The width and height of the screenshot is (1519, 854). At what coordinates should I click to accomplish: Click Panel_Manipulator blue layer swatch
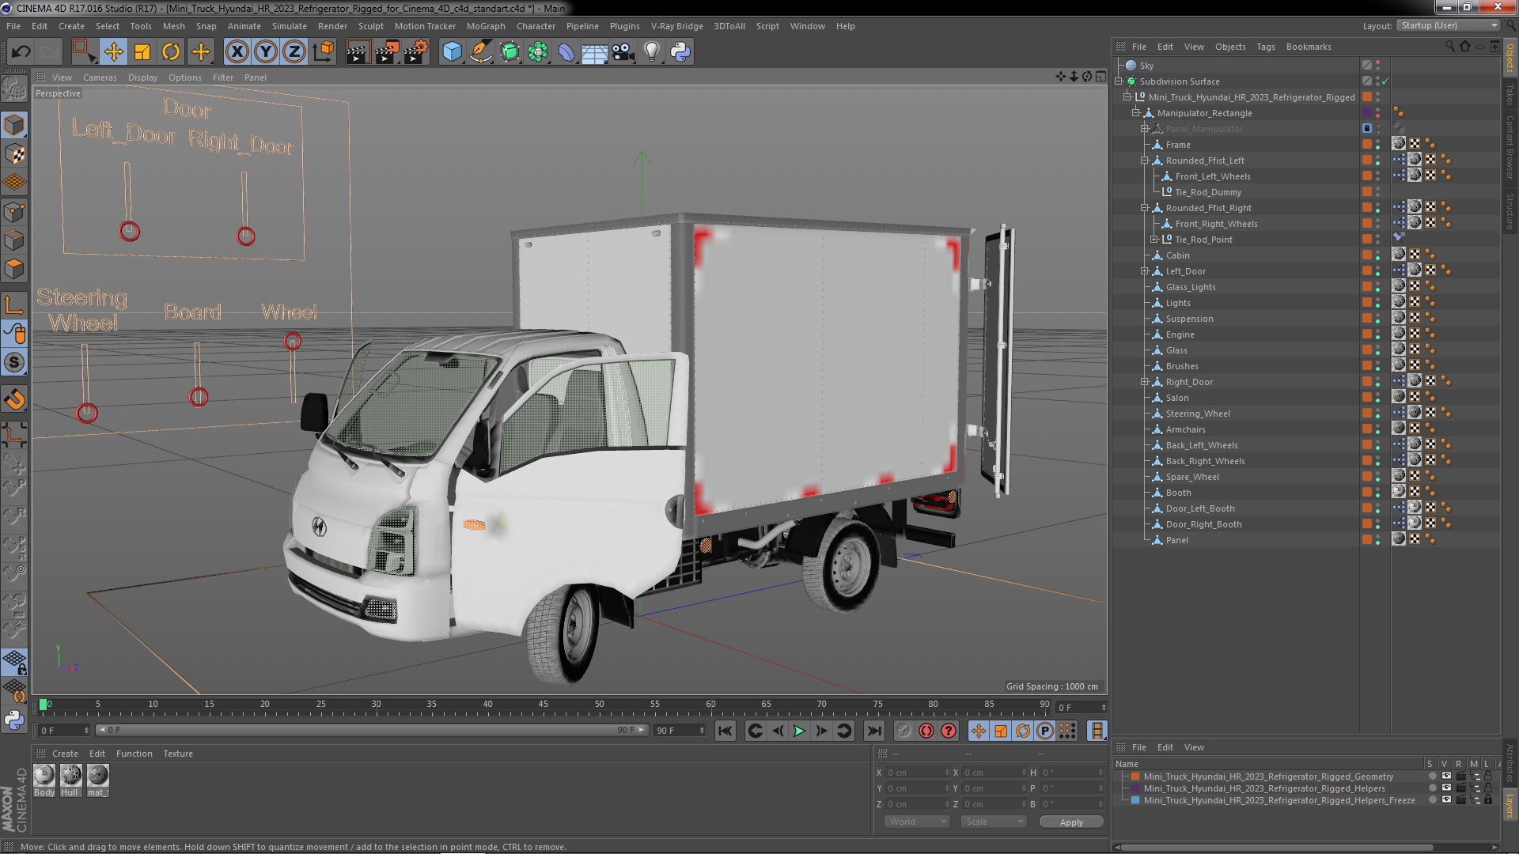pyautogui.click(x=1366, y=129)
